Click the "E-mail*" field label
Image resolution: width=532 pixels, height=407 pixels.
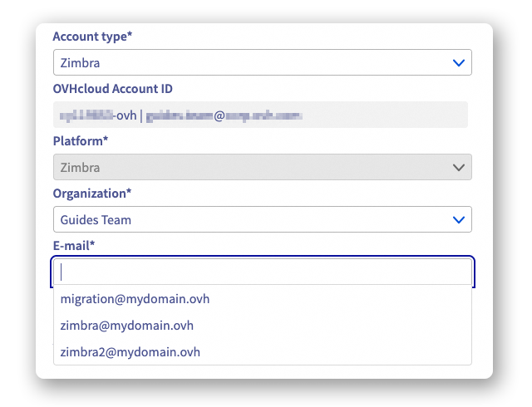click(74, 246)
